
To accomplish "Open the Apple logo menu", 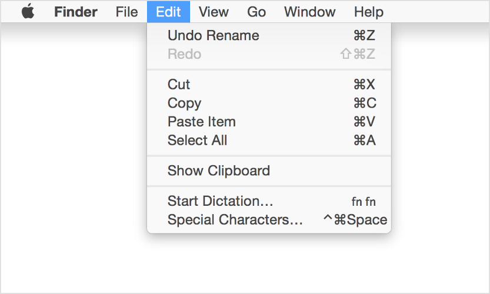I will pos(28,12).
